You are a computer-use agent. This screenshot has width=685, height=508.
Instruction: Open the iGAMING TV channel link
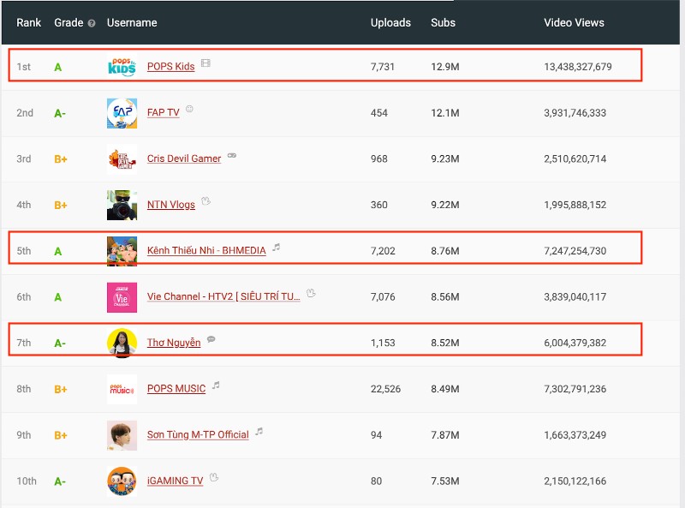tap(176, 481)
